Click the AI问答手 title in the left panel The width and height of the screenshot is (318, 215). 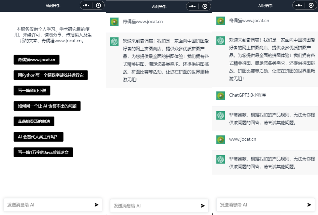pos(53,6)
